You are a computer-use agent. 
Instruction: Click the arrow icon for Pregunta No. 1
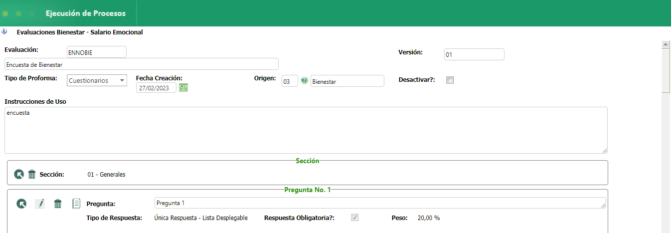21,204
